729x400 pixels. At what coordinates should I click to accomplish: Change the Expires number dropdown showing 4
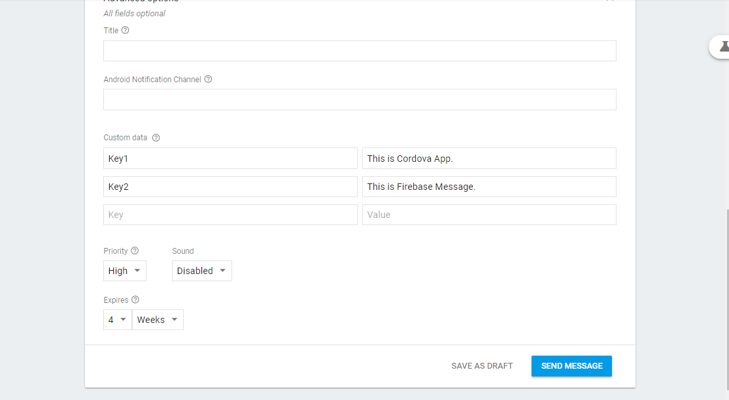coord(118,320)
